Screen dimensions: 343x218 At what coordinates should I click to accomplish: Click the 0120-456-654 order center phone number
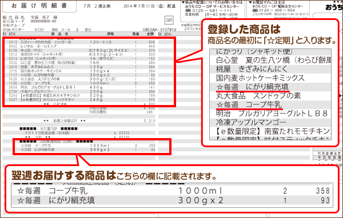[277, 10]
